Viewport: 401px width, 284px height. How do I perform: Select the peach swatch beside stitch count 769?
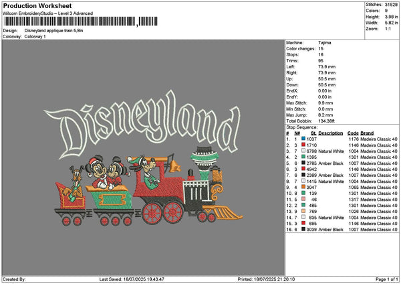[303, 211]
